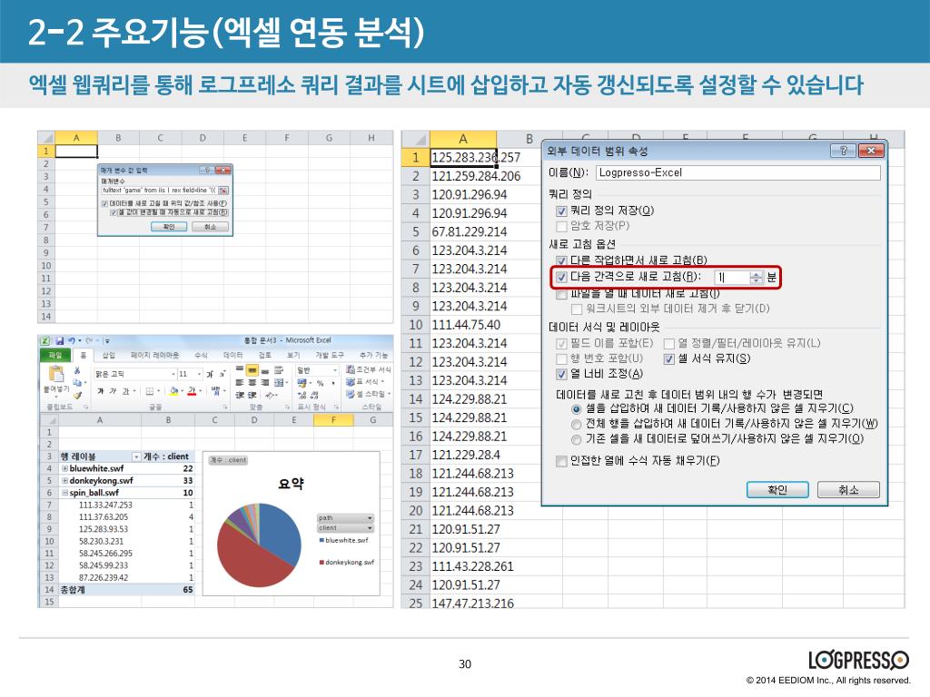Open the client field dropdown on the chart

point(370,528)
